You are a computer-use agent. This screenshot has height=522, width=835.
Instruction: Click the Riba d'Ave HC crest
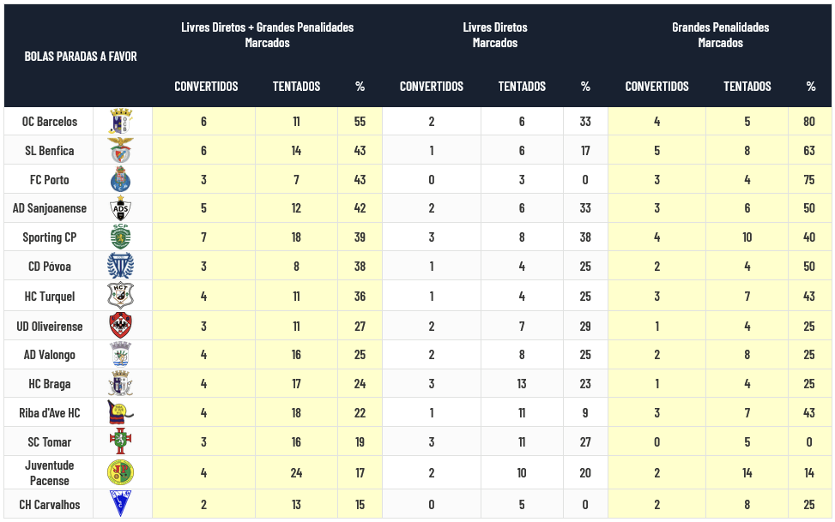coord(120,413)
